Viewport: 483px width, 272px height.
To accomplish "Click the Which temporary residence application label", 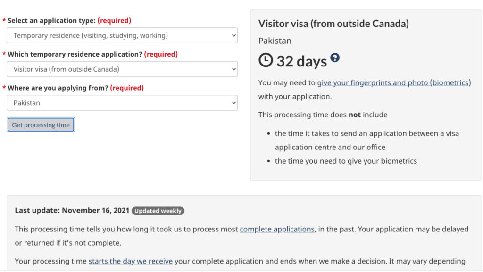I will 75,54.
